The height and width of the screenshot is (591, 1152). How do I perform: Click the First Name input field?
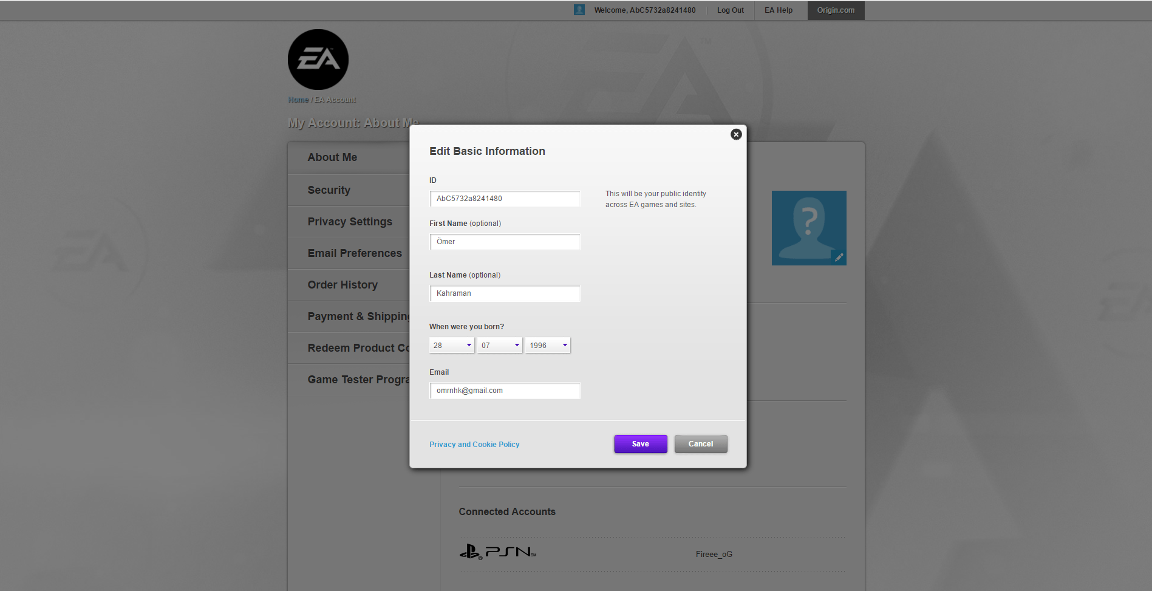(505, 242)
